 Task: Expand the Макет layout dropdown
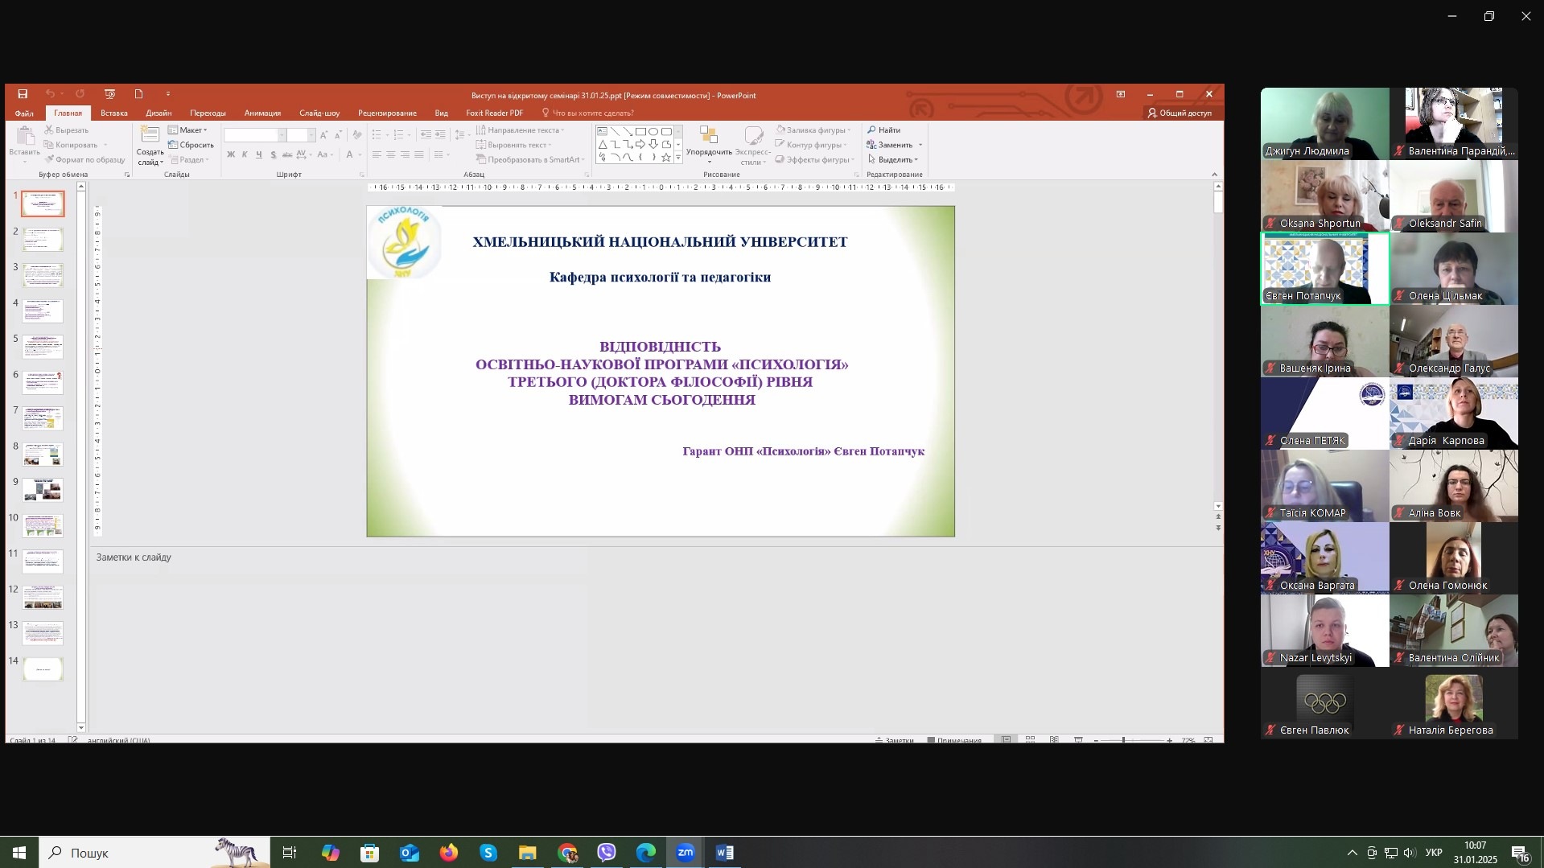(x=188, y=130)
